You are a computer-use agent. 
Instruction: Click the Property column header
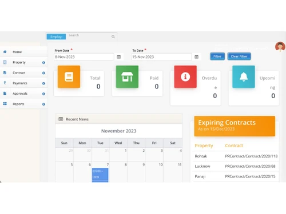[x=204, y=146]
